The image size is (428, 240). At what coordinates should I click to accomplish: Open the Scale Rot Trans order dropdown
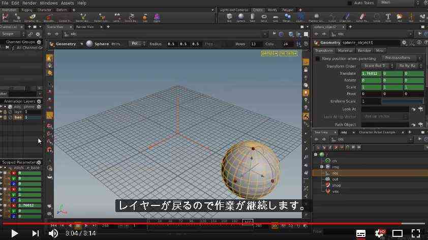pos(378,66)
